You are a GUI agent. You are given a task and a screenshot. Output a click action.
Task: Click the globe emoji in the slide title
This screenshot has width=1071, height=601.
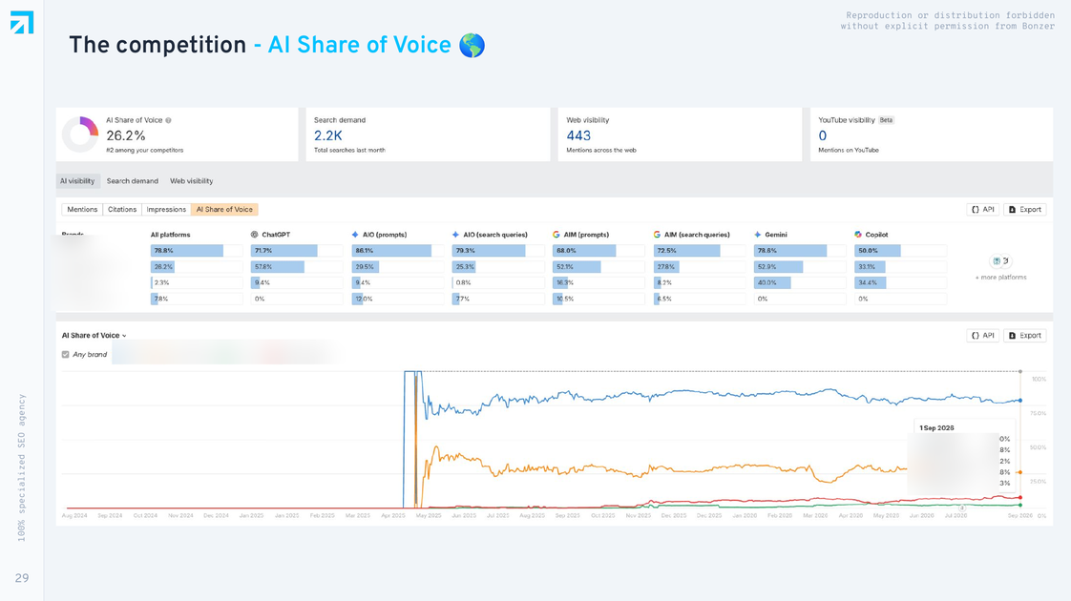click(472, 46)
